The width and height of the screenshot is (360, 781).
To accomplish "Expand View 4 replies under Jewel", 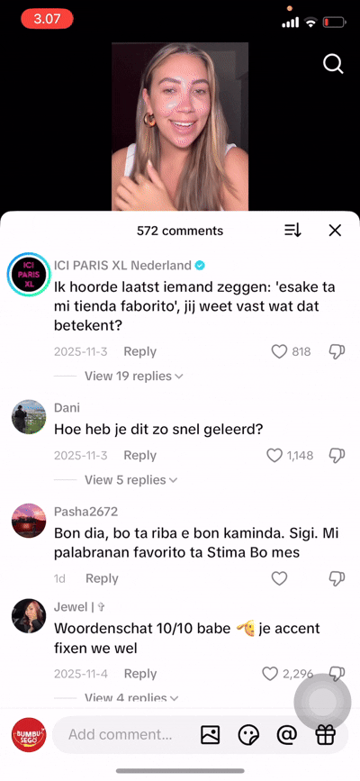I will pyautogui.click(x=131, y=697).
